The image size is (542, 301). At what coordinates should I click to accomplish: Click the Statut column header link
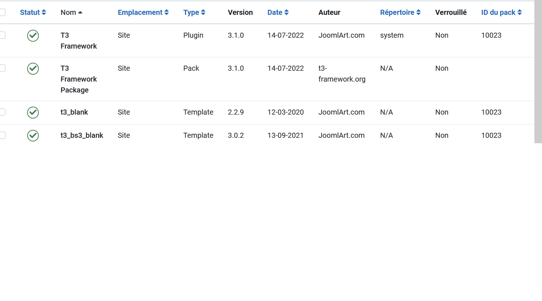click(30, 12)
